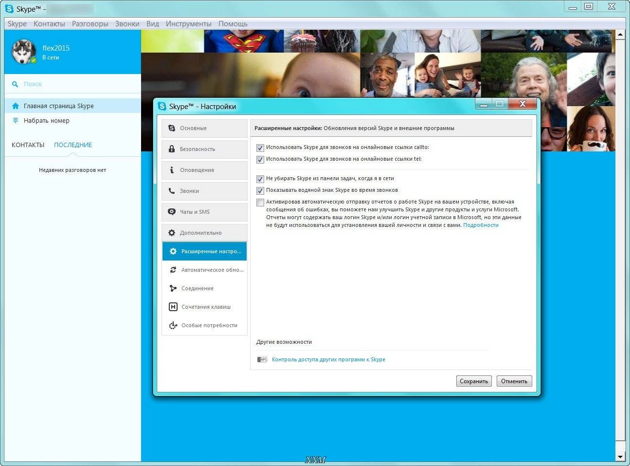Viewport: 630px width, 466px height.
Task: Open the Подробности link
Action: pos(481,225)
